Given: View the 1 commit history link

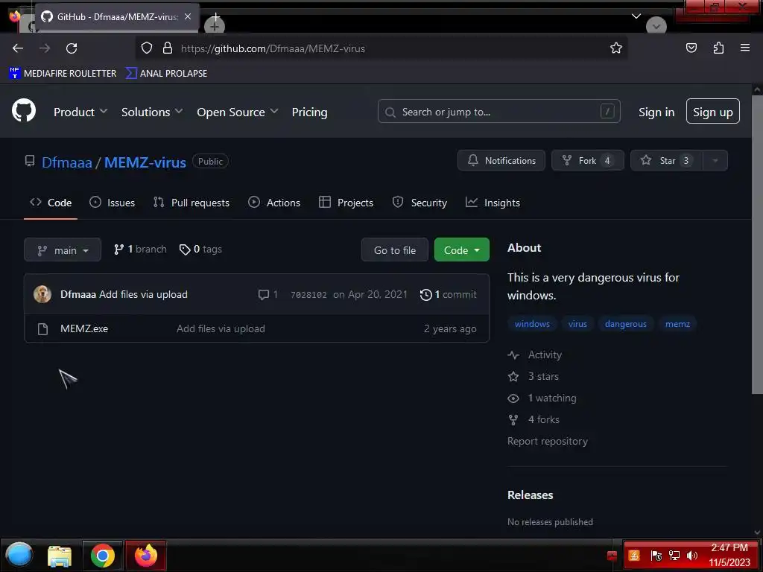Looking at the screenshot, I should (448, 294).
